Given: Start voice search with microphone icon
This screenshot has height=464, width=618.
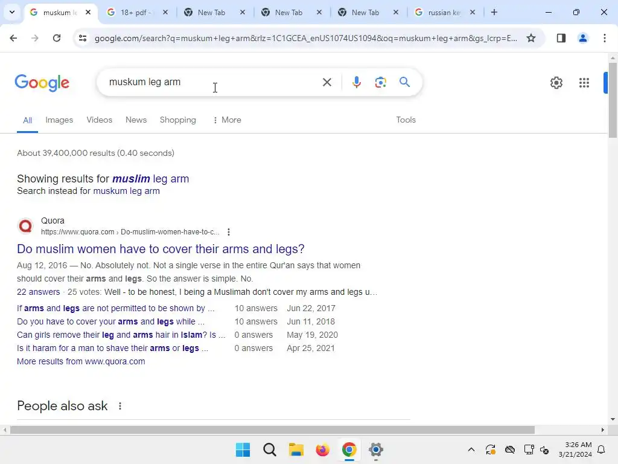Looking at the screenshot, I should click(356, 82).
